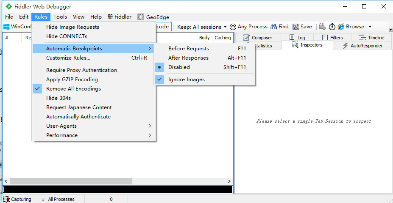Enable Hide 304s rule
This screenshot has height=203, width=393.
click(94, 98)
